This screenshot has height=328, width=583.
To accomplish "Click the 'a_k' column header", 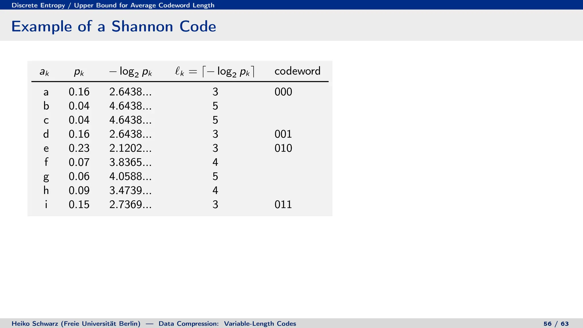I will (44, 72).
